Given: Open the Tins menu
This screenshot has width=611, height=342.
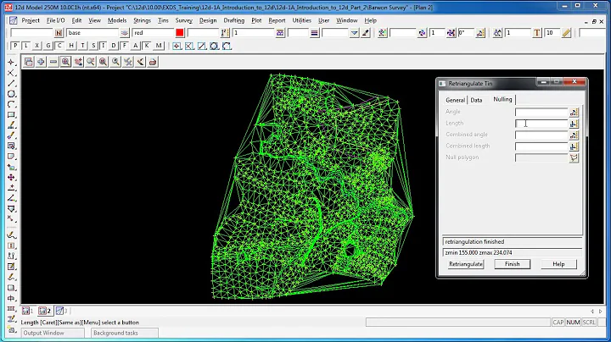Looking at the screenshot, I should [163, 20].
